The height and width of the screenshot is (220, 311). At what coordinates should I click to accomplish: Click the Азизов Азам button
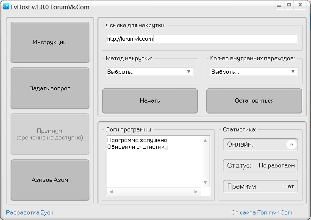[50, 180]
